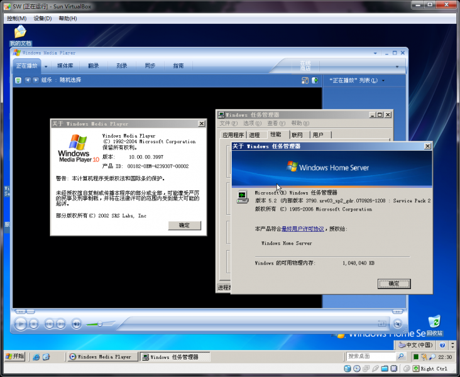Select next visualization arrow
Image resolution: width=460 pixels, height=377 pixels.
pos(36,80)
